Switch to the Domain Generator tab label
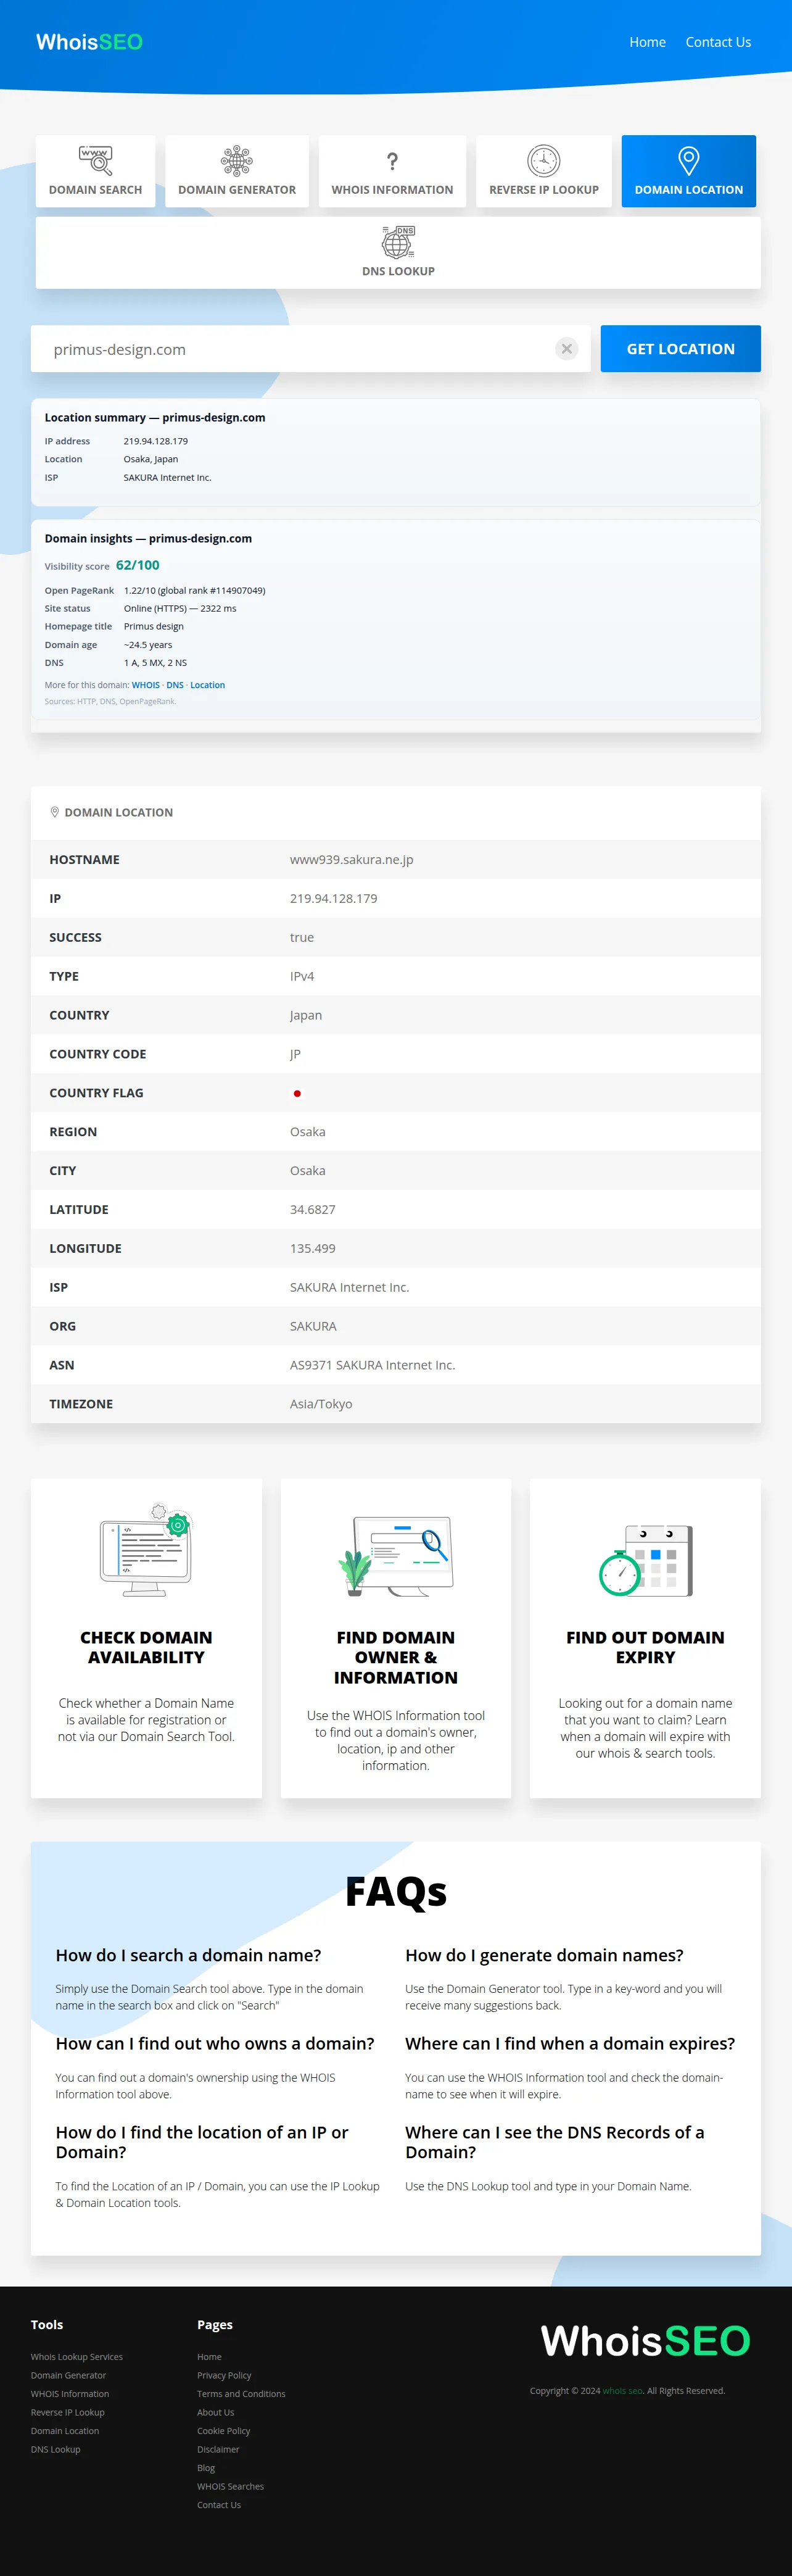The image size is (792, 2576). pos(237,190)
